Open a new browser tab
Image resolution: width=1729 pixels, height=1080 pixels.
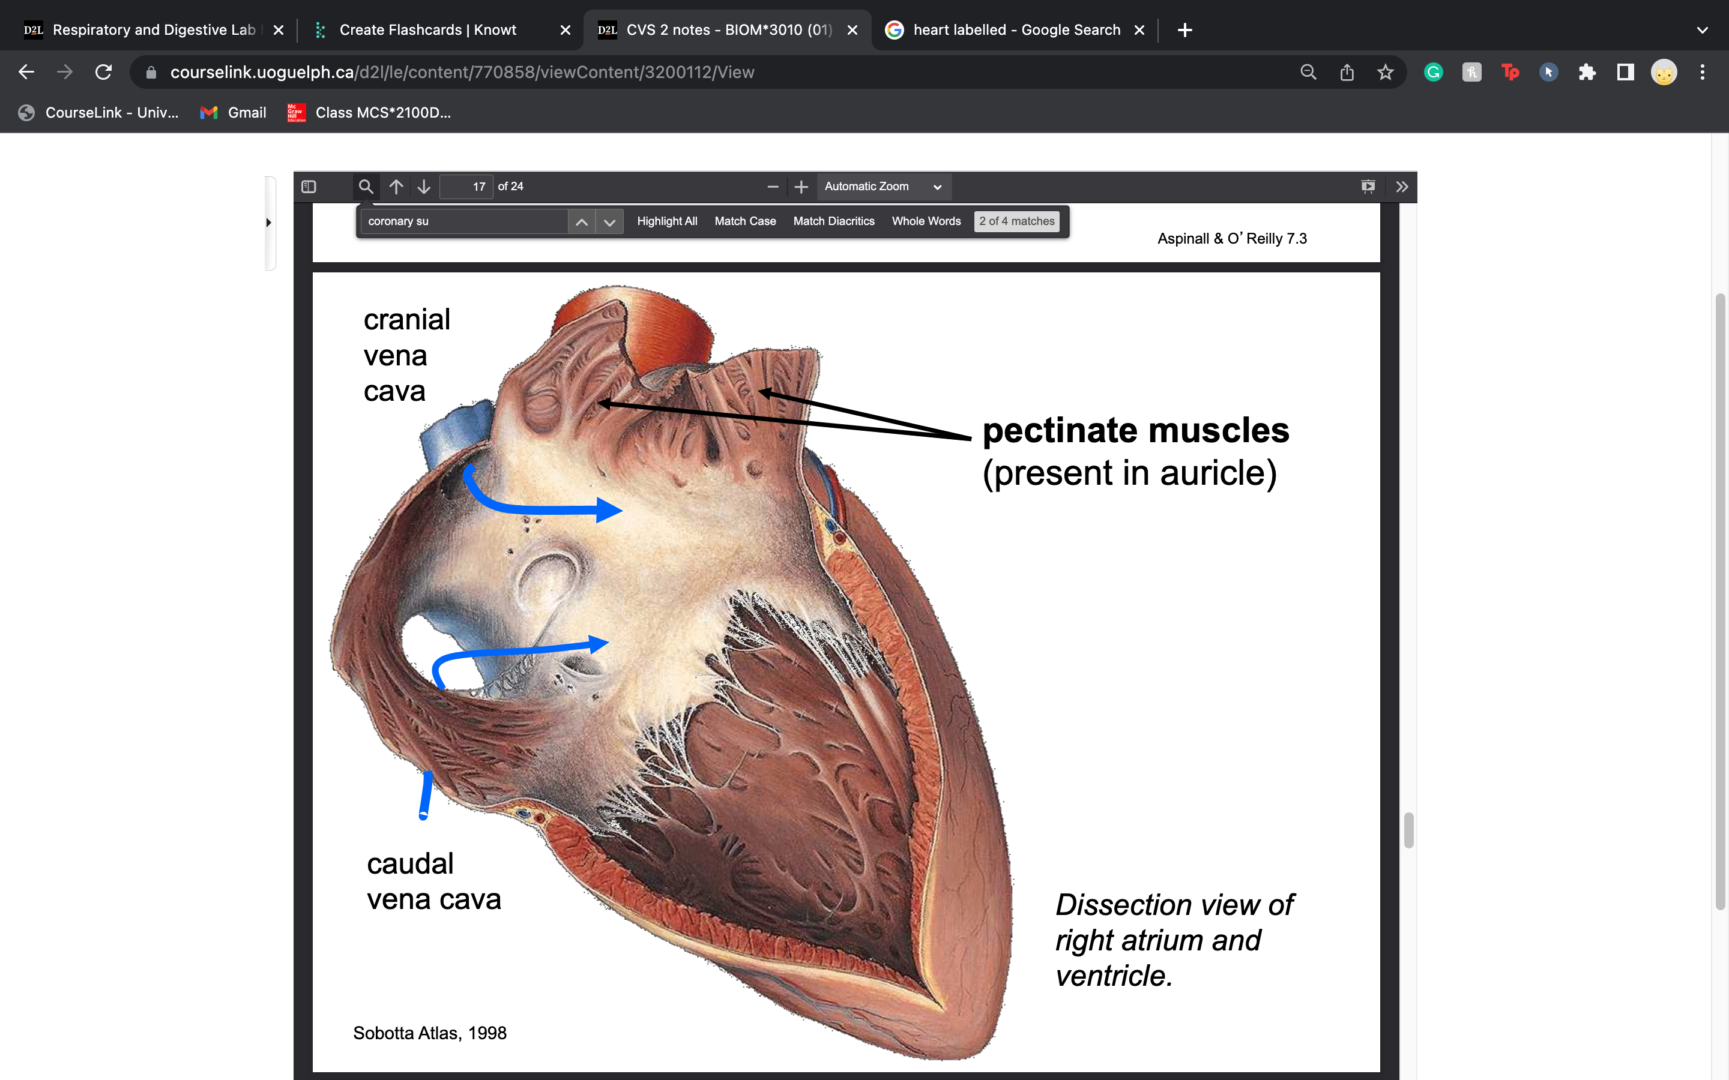coord(1184,30)
